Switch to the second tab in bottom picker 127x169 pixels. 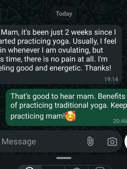click(53, 167)
